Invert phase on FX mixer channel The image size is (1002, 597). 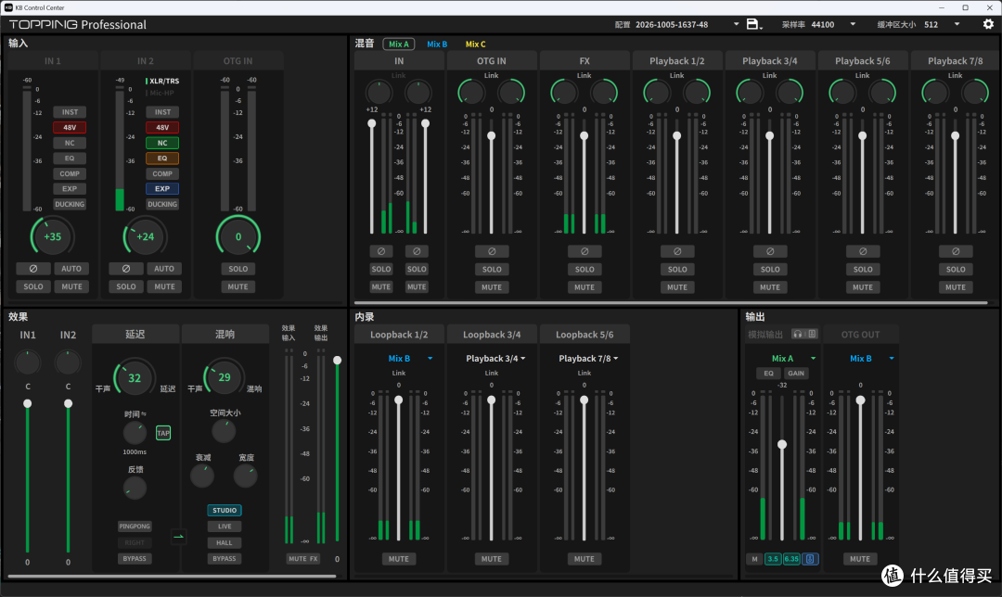click(x=584, y=251)
